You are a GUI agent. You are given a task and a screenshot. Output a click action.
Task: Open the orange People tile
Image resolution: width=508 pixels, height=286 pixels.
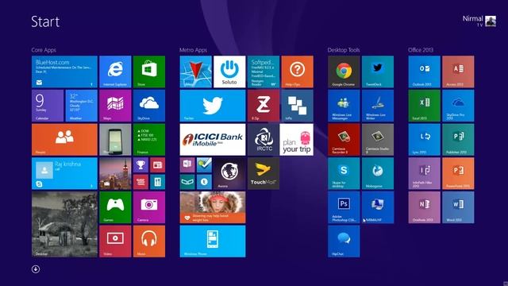(x=64, y=140)
